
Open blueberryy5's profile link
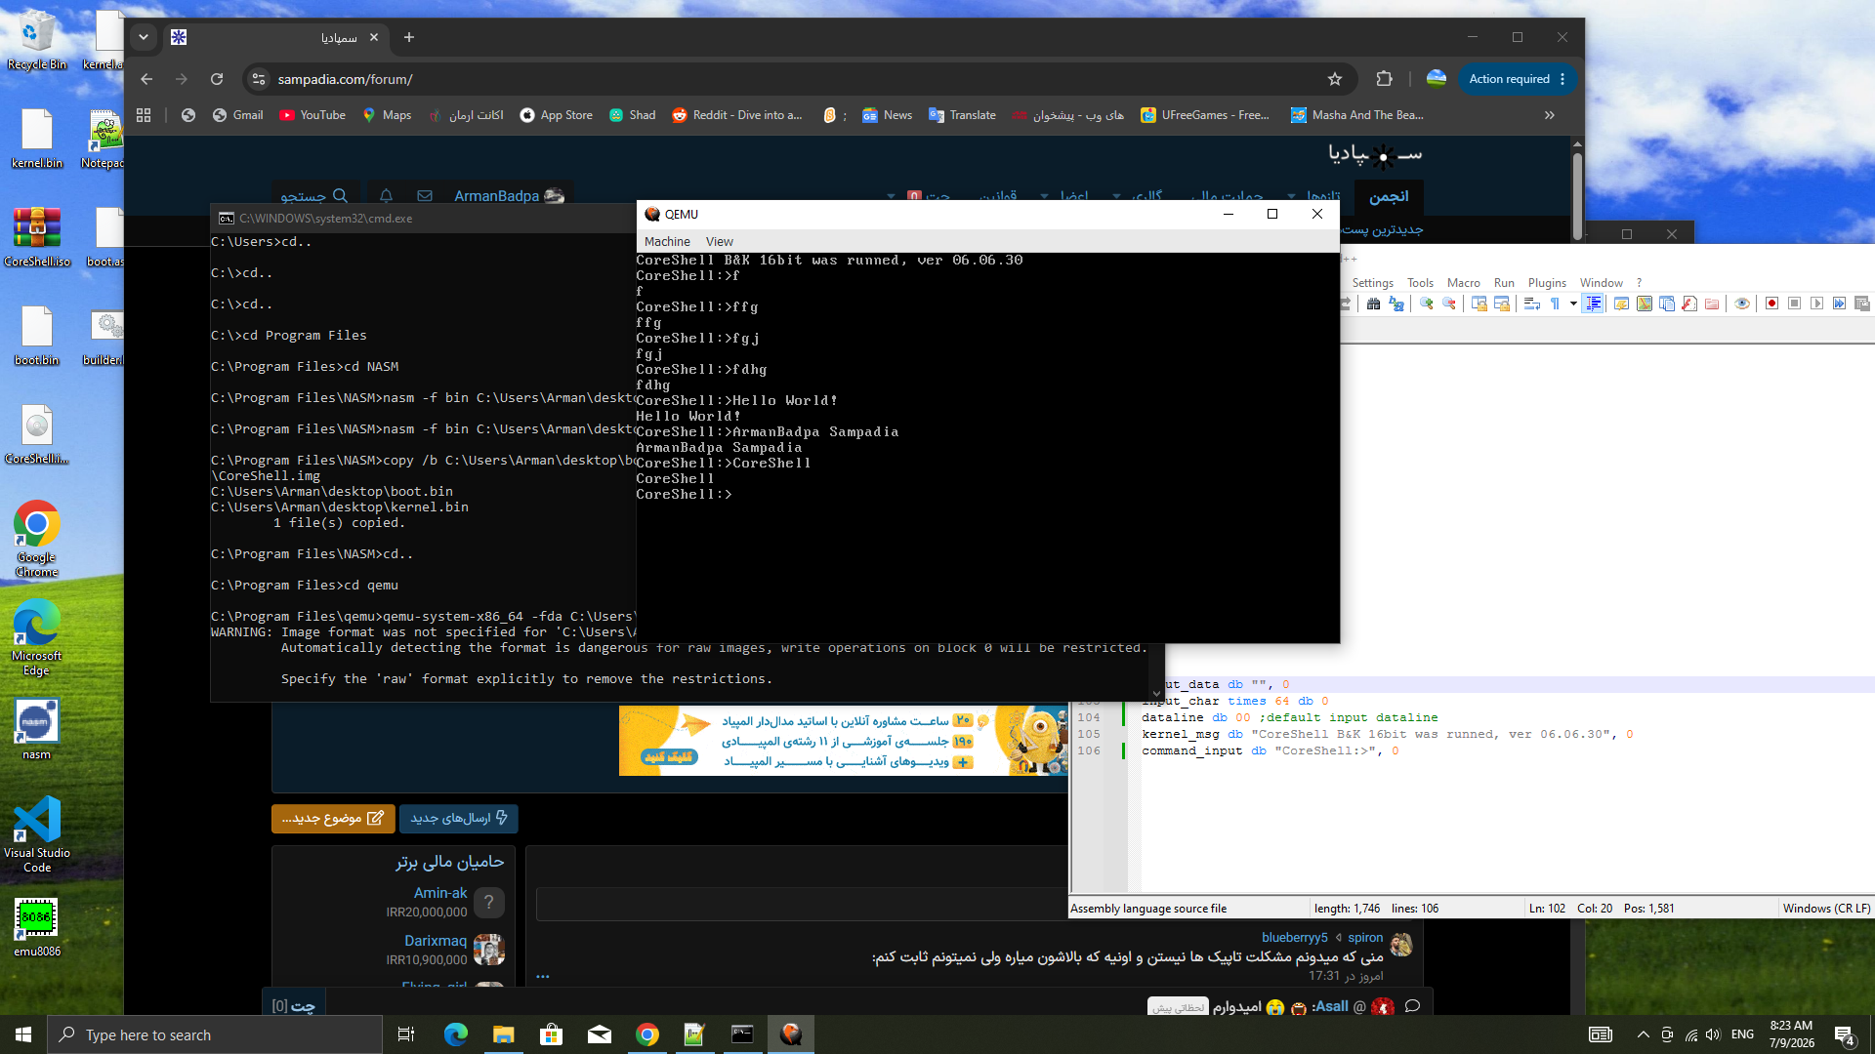(1294, 937)
